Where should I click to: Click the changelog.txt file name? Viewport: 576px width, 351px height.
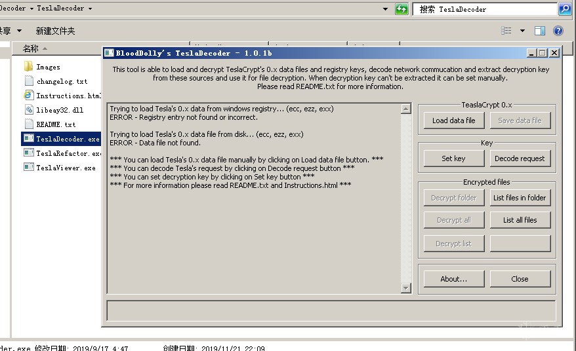(62, 81)
